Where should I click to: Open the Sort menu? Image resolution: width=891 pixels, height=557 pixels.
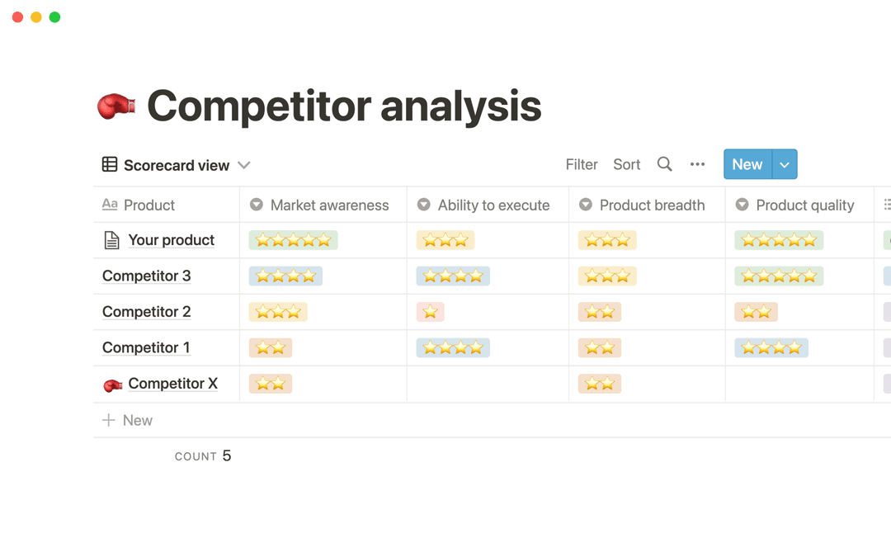pos(626,164)
